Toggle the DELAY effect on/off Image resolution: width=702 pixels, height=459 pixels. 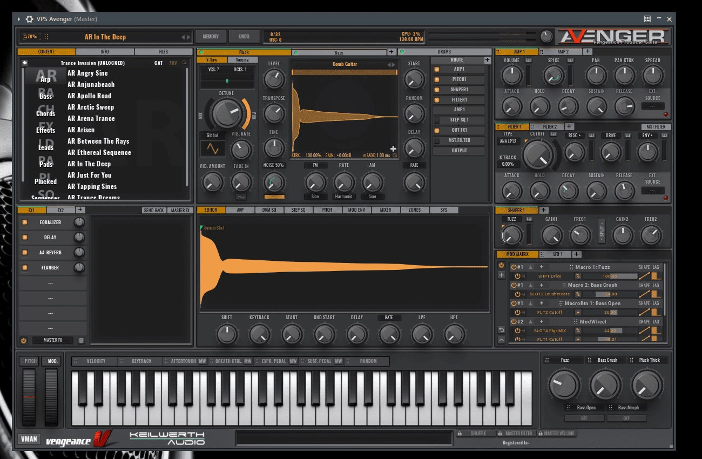[x=24, y=238]
